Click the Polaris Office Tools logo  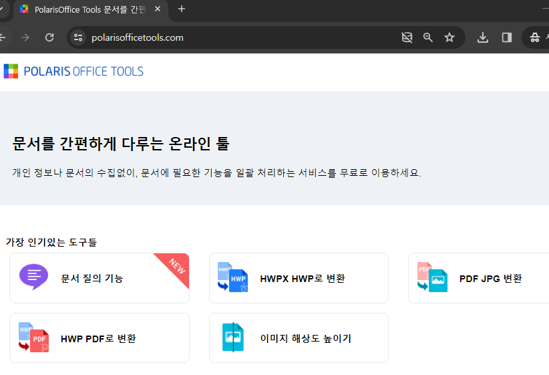[x=73, y=72]
